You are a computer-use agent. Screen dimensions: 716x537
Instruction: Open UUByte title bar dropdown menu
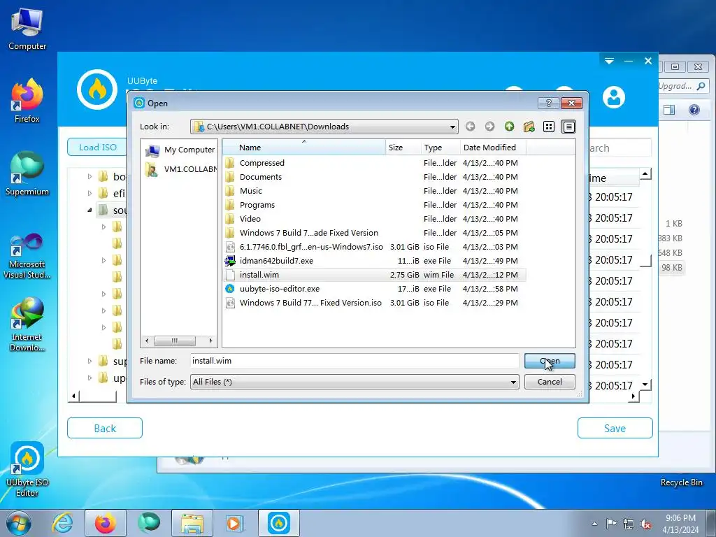click(609, 61)
